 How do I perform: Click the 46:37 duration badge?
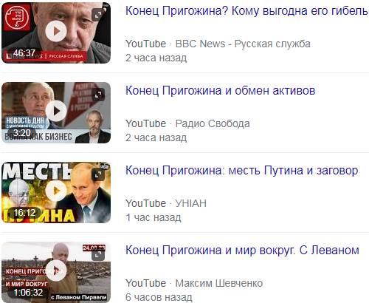coord(24,53)
